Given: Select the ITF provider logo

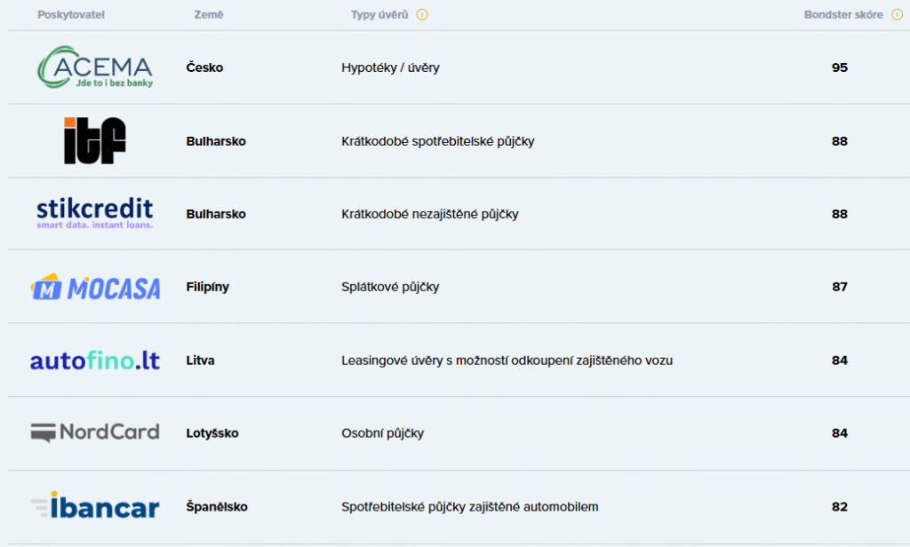Looking at the screenshot, I should 94,140.
